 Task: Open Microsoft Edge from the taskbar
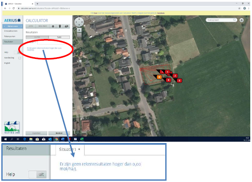click(25, 139)
